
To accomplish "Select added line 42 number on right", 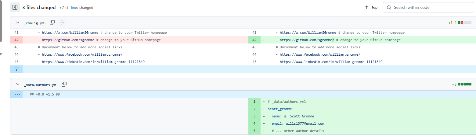I will pos(254,40).
